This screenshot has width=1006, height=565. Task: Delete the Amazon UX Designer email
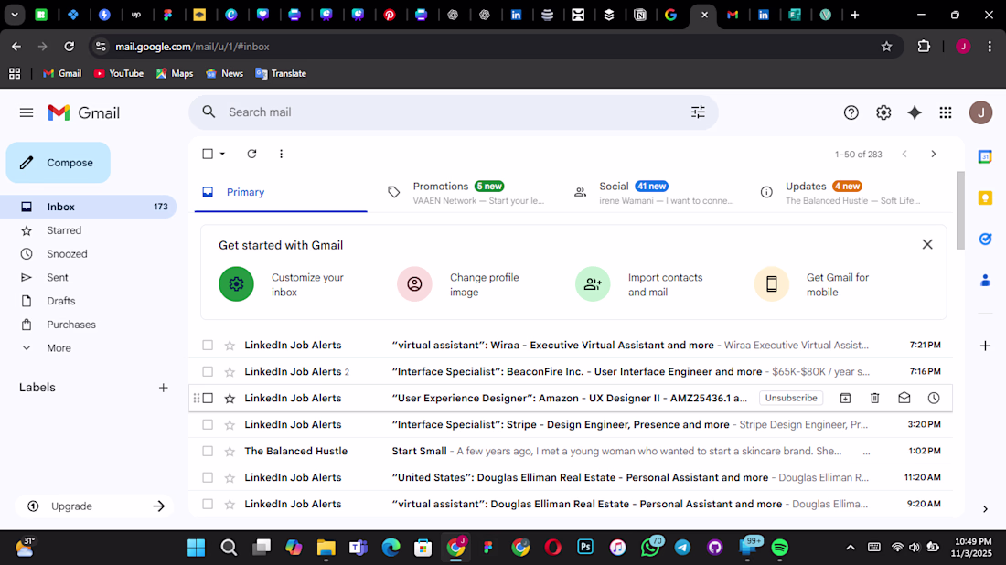click(874, 399)
